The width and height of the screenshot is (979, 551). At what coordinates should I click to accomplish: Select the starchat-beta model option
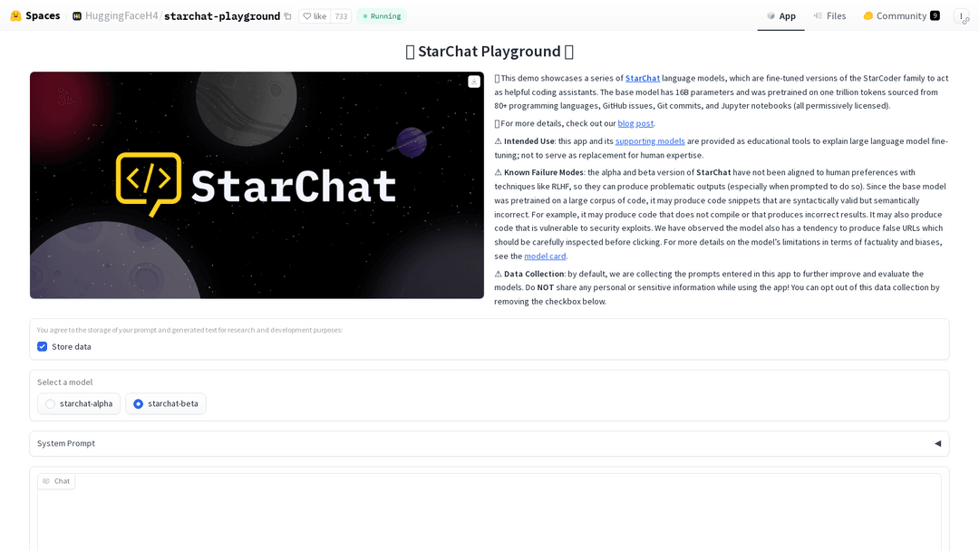click(x=166, y=403)
